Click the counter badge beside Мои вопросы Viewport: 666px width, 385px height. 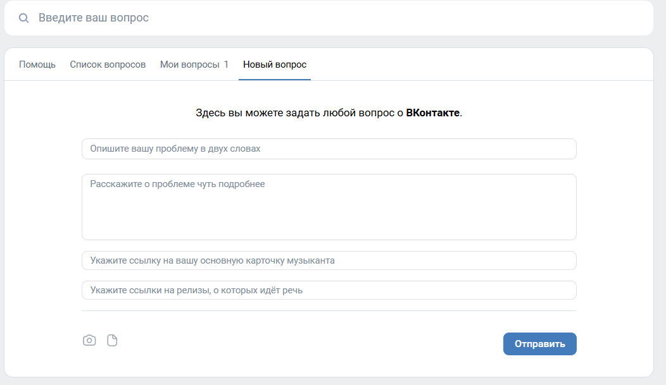click(226, 64)
